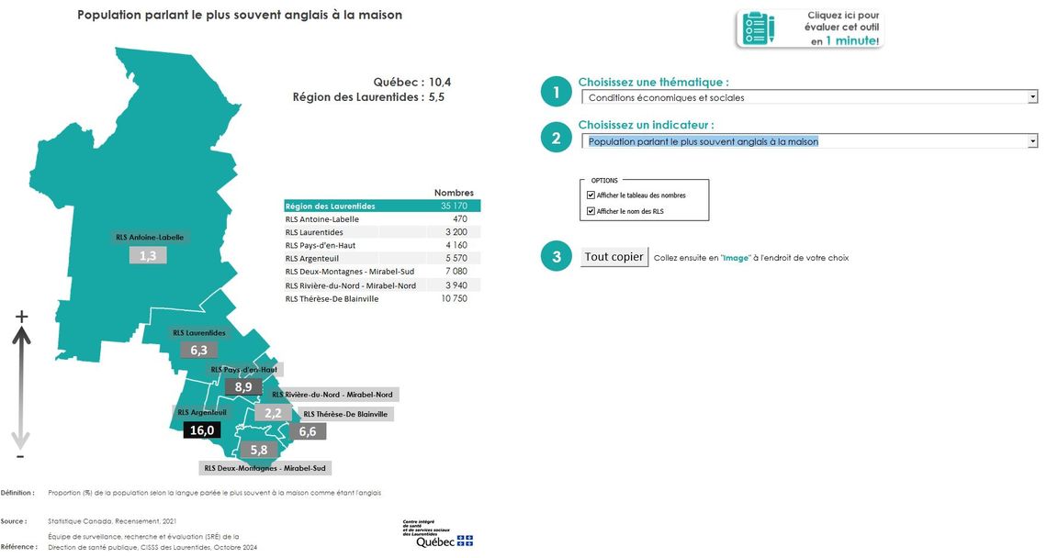This screenshot has width=1047, height=558.
Task: Click the 5 570 number cell
Action: (456, 258)
